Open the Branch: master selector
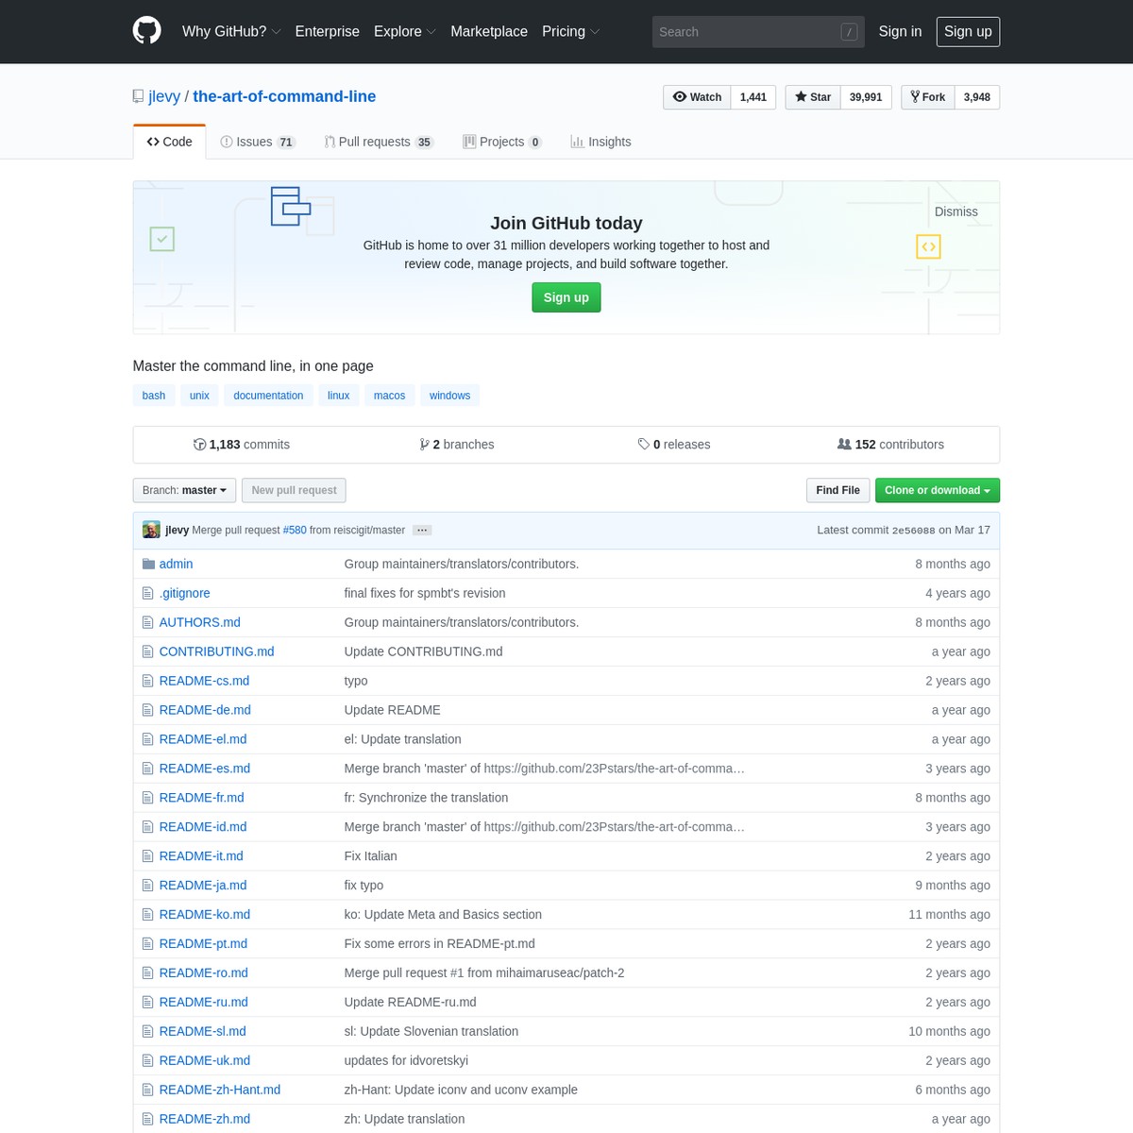Screen dimensions: 1133x1133 pyautogui.click(x=184, y=490)
